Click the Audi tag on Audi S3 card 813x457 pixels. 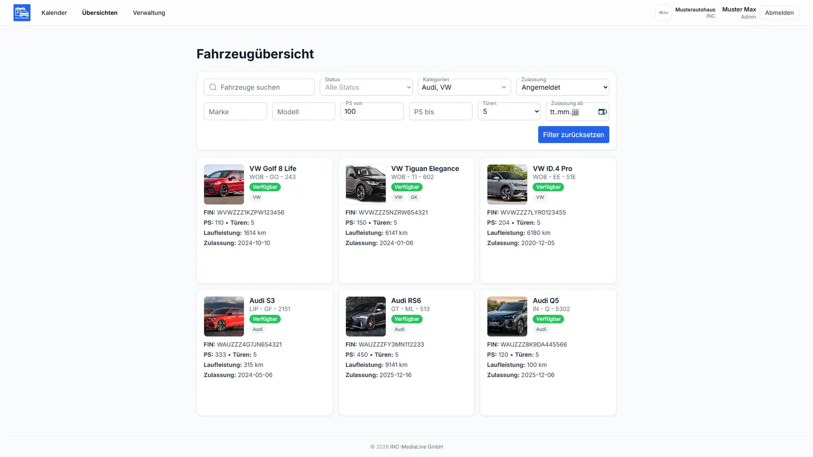point(258,330)
